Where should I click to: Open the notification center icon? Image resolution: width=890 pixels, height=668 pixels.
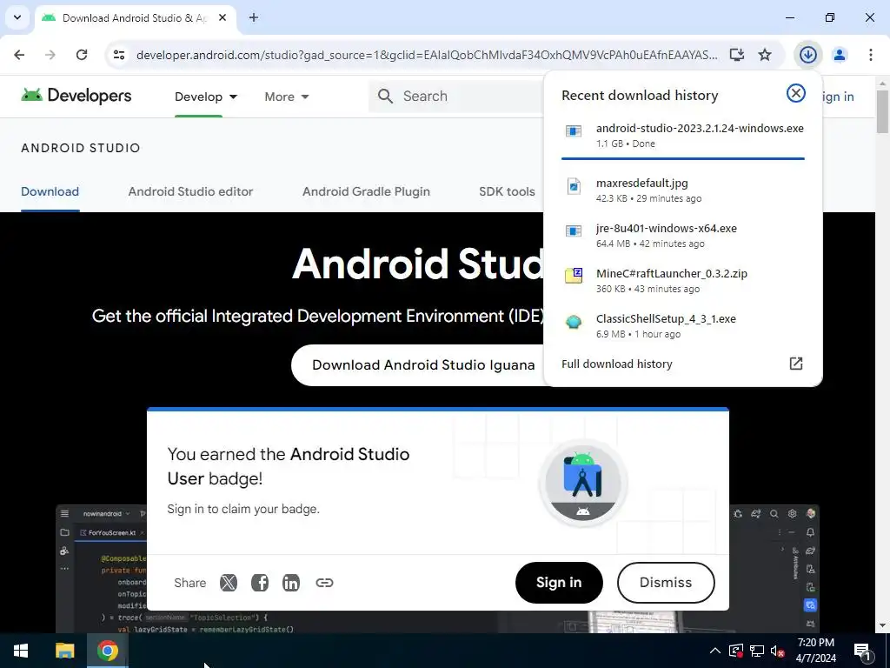coord(863,651)
